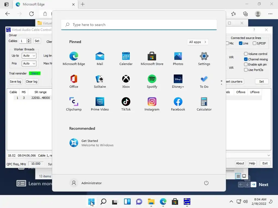278x208 pixels.
Task: Launch the Mail app
Action: point(100,58)
